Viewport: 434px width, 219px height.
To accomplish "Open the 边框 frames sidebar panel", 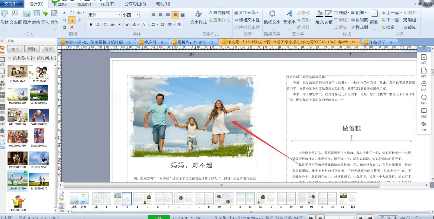I will tap(2, 72).
